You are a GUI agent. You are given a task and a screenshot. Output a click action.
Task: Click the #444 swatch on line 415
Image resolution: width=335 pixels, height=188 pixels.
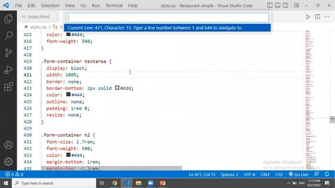click(x=69, y=34)
